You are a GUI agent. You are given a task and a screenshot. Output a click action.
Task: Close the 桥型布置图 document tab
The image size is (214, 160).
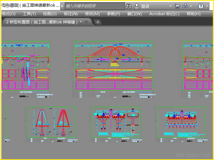[x=86, y=22]
